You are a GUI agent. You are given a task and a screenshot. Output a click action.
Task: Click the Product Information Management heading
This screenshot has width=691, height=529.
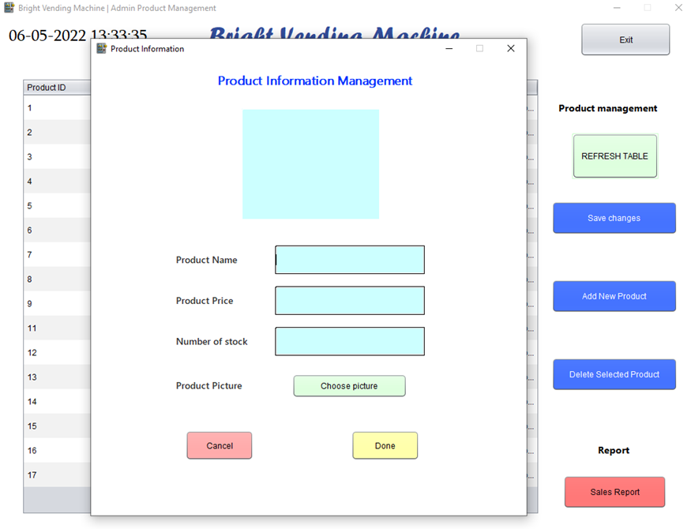[315, 81]
